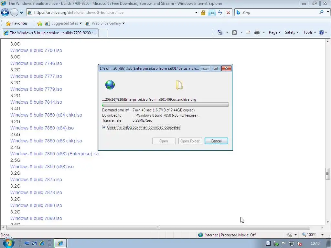The image size is (331, 248).
Task: Select the Windows 8 build archive tab
Action: 50,33
